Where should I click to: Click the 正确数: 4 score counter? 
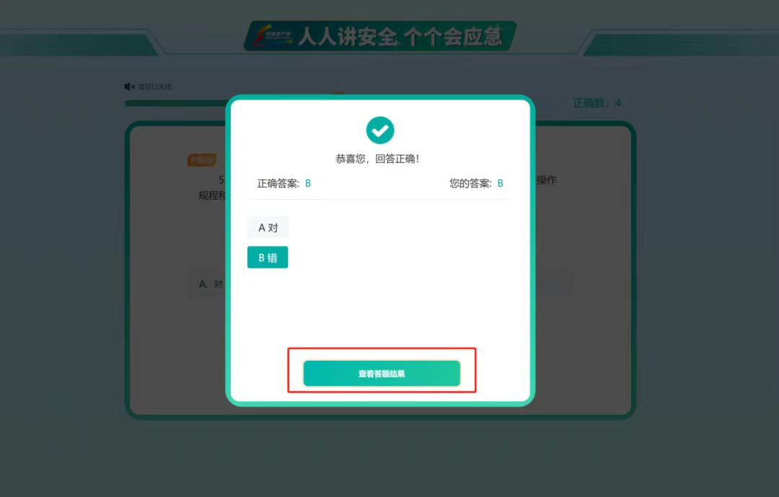pyautogui.click(x=597, y=103)
